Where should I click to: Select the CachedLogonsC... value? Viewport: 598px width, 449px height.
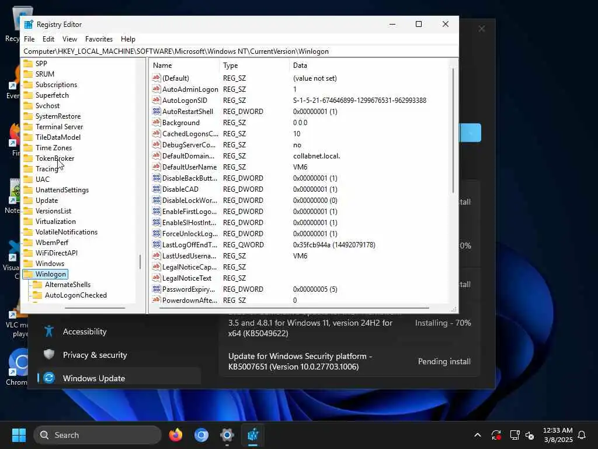pos(190,134)
